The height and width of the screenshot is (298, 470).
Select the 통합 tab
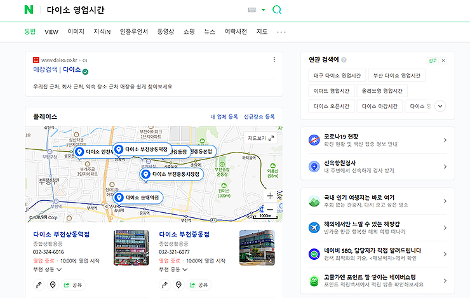[30, 32]
